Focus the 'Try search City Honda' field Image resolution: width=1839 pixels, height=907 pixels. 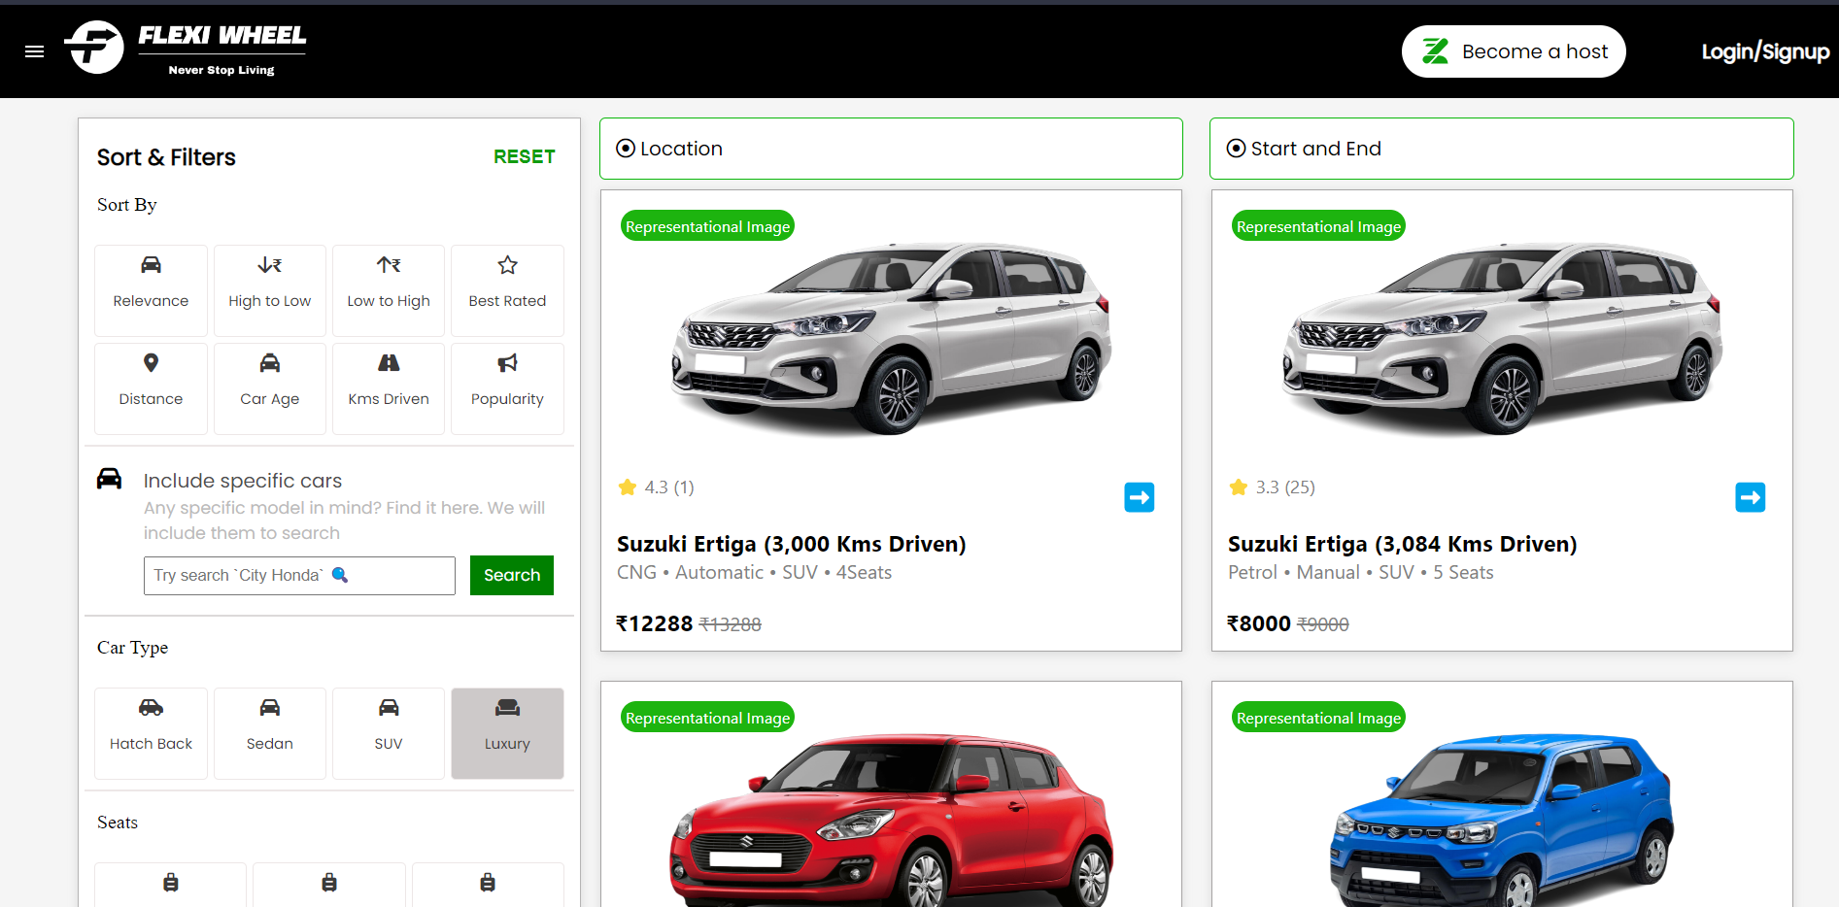click(299, 575)
